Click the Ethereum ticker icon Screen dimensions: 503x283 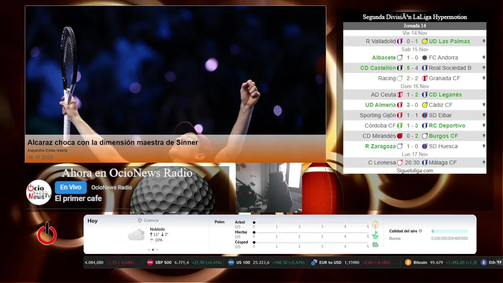pyautogui.click(x=484, y=262)
